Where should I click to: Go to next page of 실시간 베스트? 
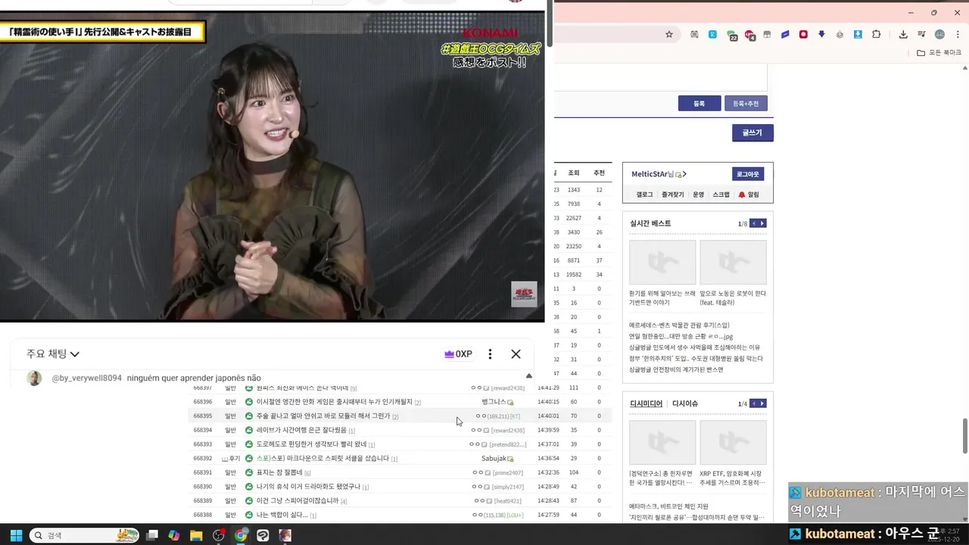point(762,223)
